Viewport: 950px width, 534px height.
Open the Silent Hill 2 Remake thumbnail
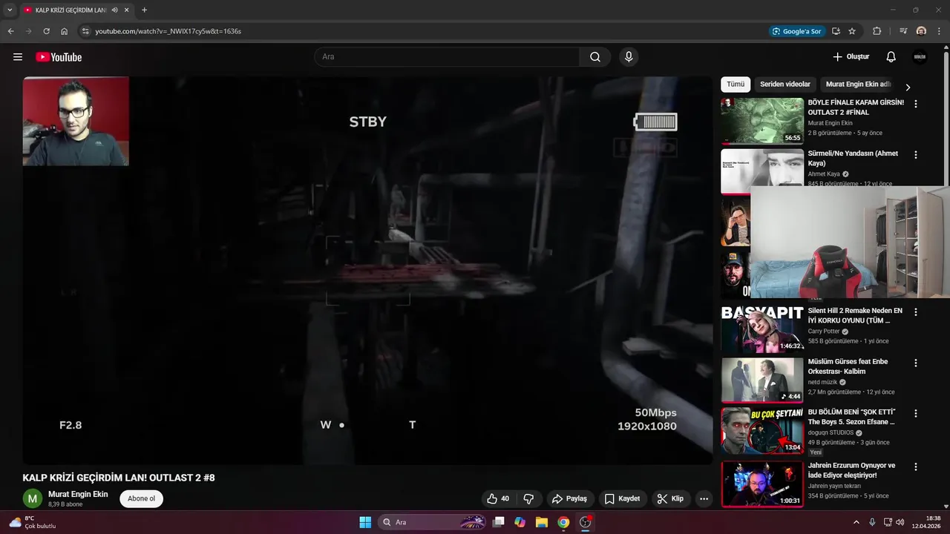coord(762,329)
